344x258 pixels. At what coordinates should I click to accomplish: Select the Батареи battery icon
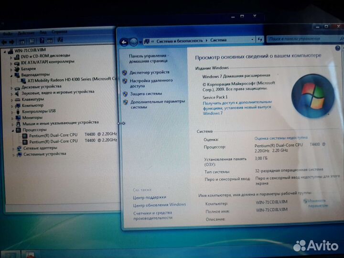[17, 69]
